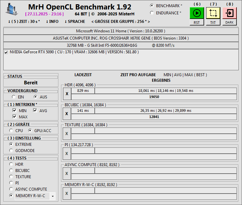Click the 32768 MB G Skill memory row
This screenshot has width=242, height=205.
(121, 45)
